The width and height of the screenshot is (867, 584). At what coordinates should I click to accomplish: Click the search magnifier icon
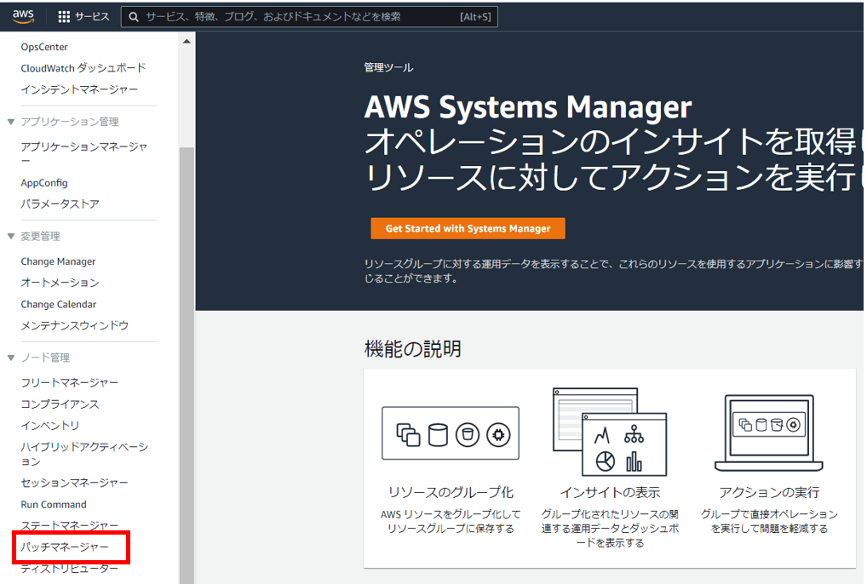134,17
